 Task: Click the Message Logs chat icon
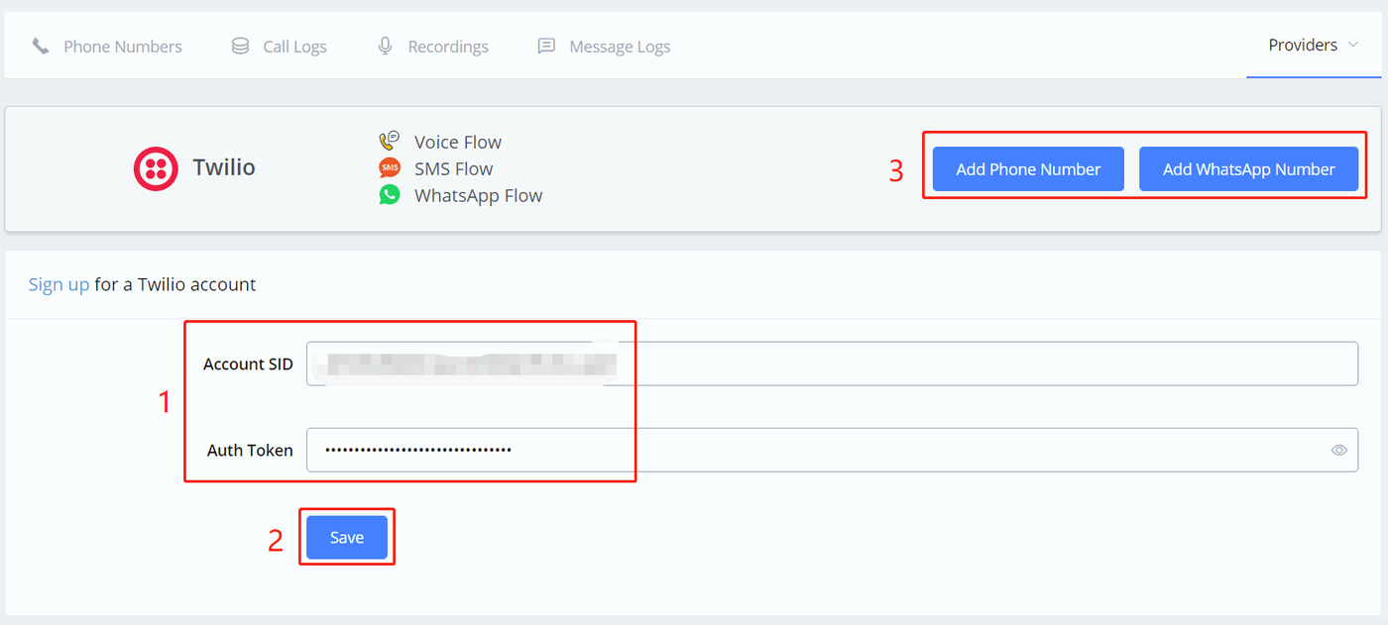(546, 47)
